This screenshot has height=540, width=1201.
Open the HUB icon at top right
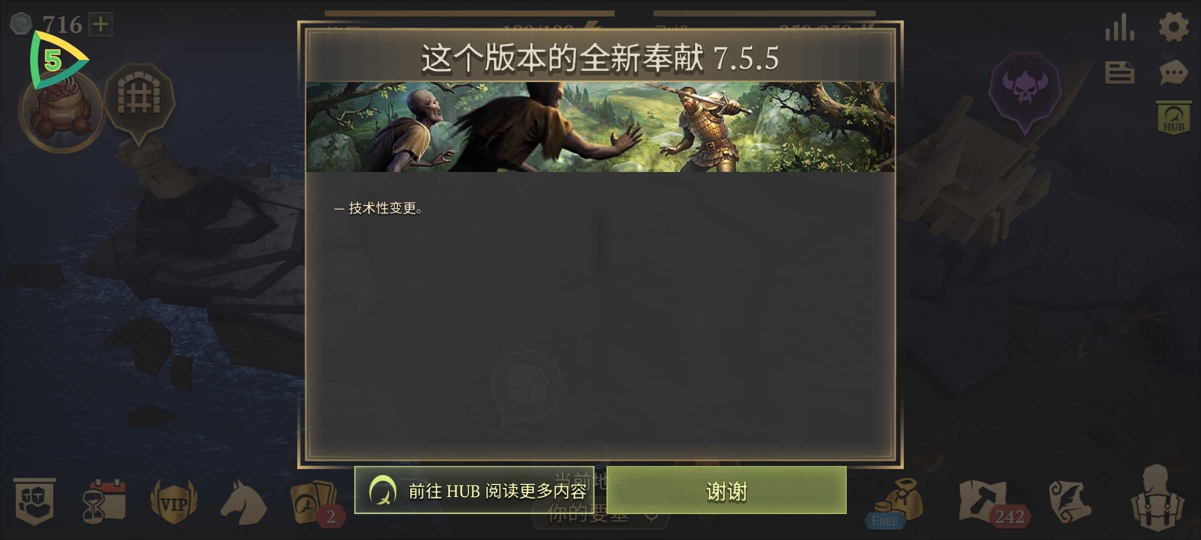coord(1173,118)
